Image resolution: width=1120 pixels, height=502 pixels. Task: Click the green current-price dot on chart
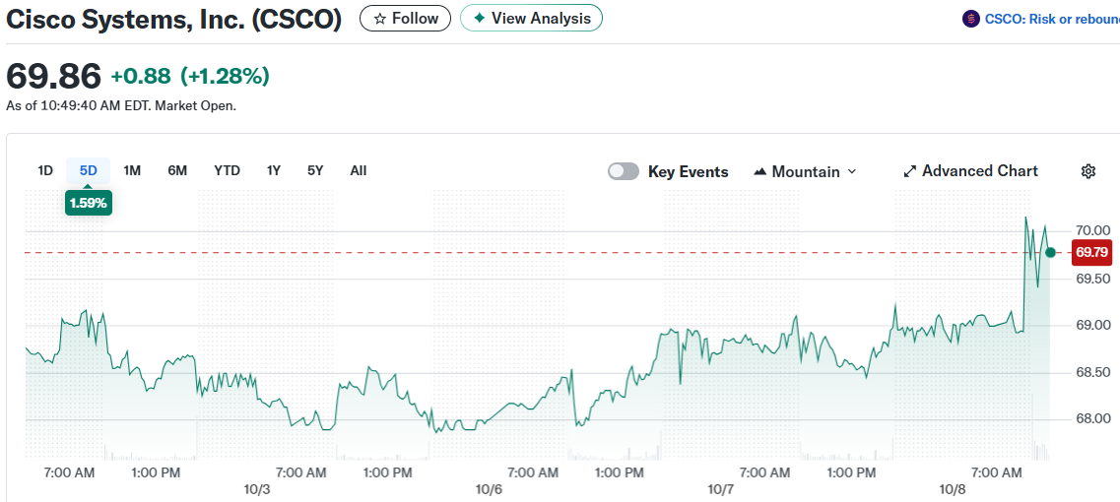(x=1050, y=253)
